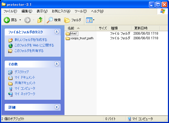Click the green Back arrow icon
This screenshot has width=169, height=123.
(7, 20)
